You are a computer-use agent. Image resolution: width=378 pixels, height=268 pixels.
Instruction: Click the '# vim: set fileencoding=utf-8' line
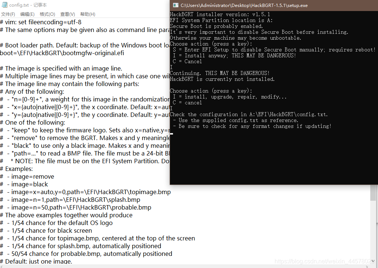pyautogui.click(x=41, y=22)
